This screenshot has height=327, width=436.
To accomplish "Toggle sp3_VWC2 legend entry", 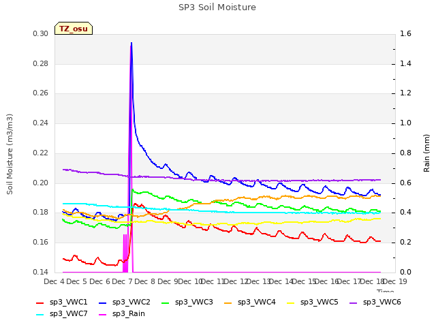I will pyautogui.click(x=124, y=302).
